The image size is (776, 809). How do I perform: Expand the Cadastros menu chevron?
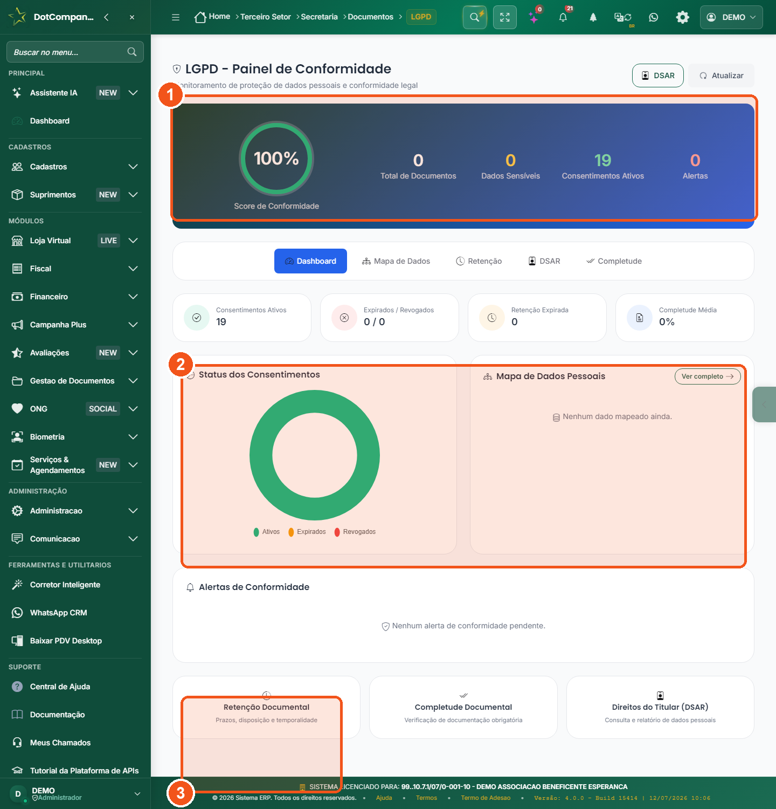tap(133, 167)
